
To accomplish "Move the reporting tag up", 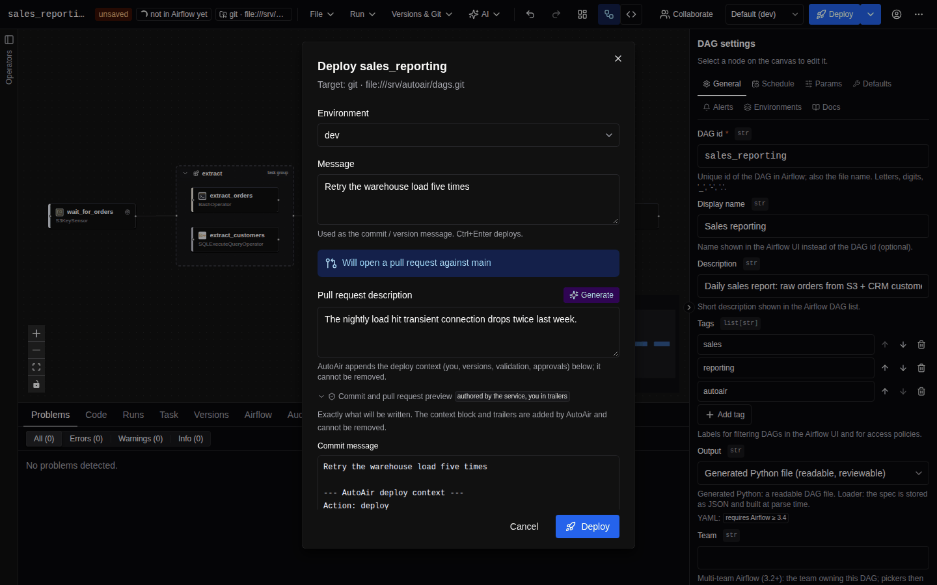I will pyautogui.click(x=885, y=368).
